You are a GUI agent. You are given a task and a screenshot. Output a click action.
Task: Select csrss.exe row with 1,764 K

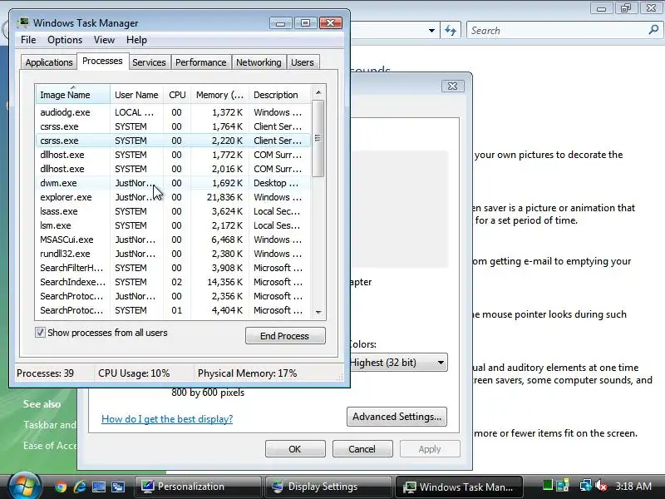173,126
